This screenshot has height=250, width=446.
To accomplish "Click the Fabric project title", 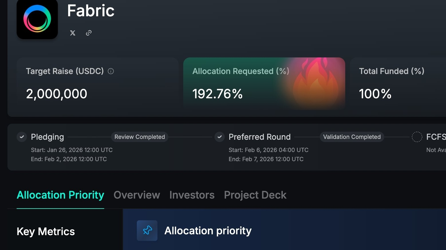I will pos(91,11).
